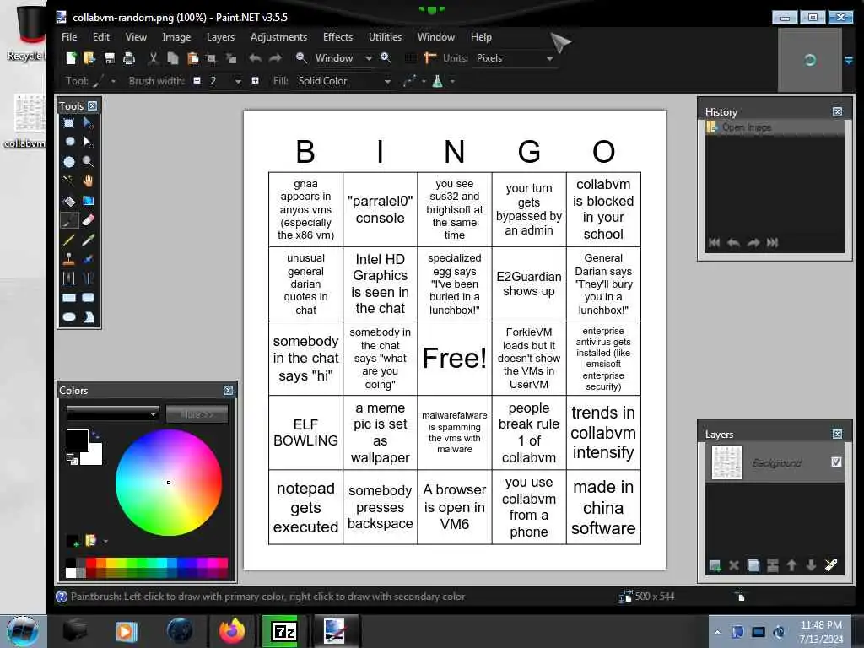
Task: Open the Layers menu
Action: point(220,37)
